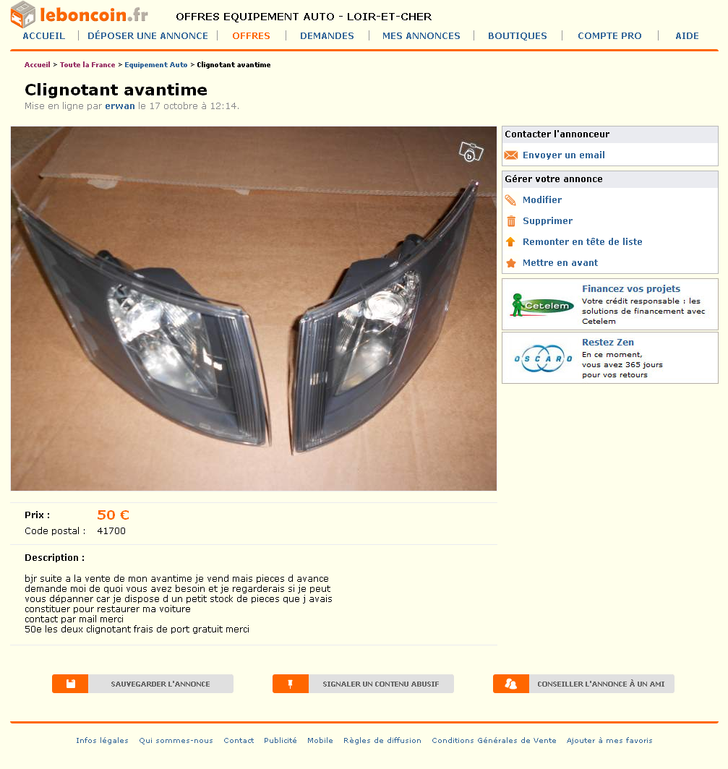The height and width of the screenshot is (769, 728).
Task: Click the Clignotant headlights photo
Action: (254, 309)
